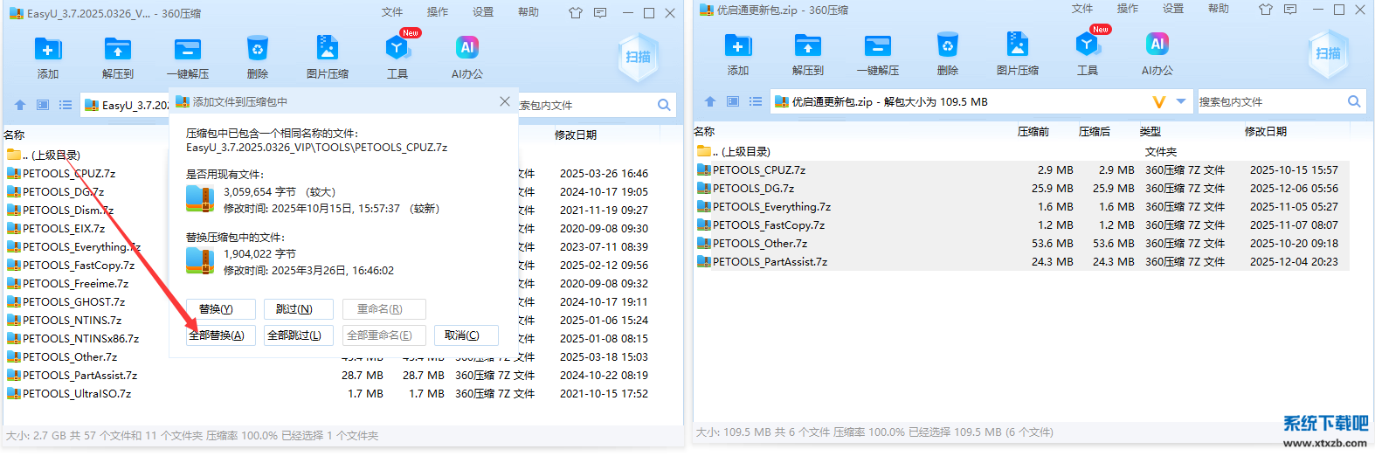Screen dimensions: 1375x456
Task: Select PETOOLS_Other.7z in right window
Action: coord(1022,243)
